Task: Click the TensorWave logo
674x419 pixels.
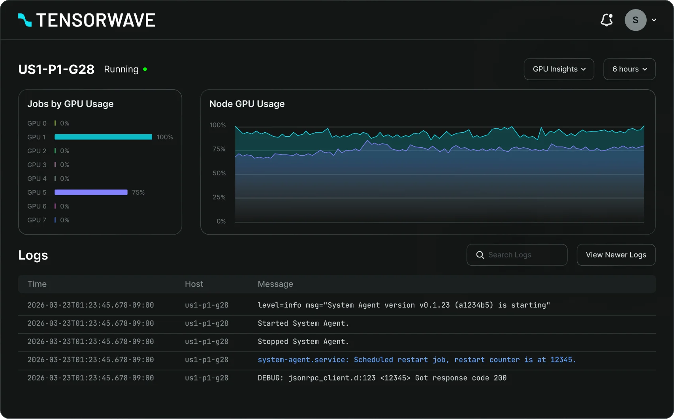Action: 87,20
